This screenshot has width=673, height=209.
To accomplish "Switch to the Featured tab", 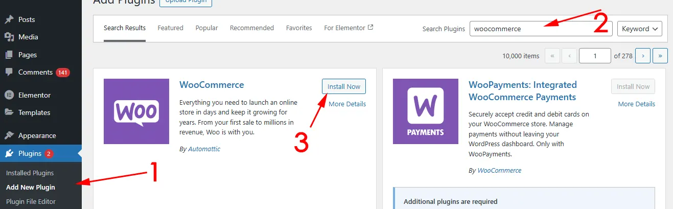I will click(x=171, y=28).
